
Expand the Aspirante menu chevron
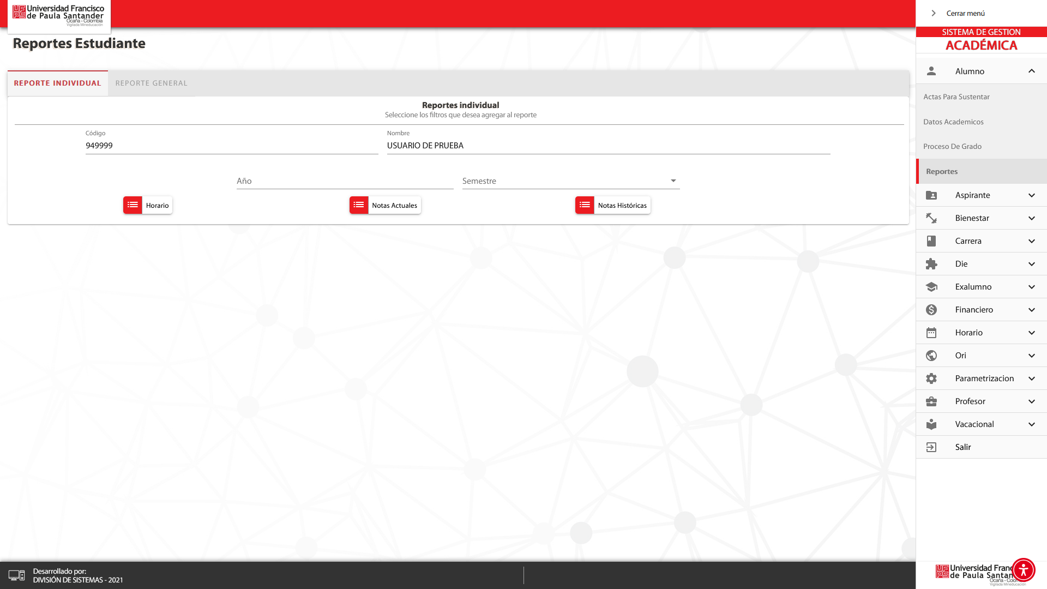(x=1031, y=195)
